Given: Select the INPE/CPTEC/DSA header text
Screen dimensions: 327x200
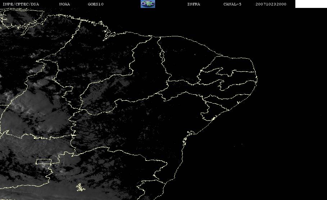Looking at the screenshot, I should pyautogui.click(x=21, y=4).
